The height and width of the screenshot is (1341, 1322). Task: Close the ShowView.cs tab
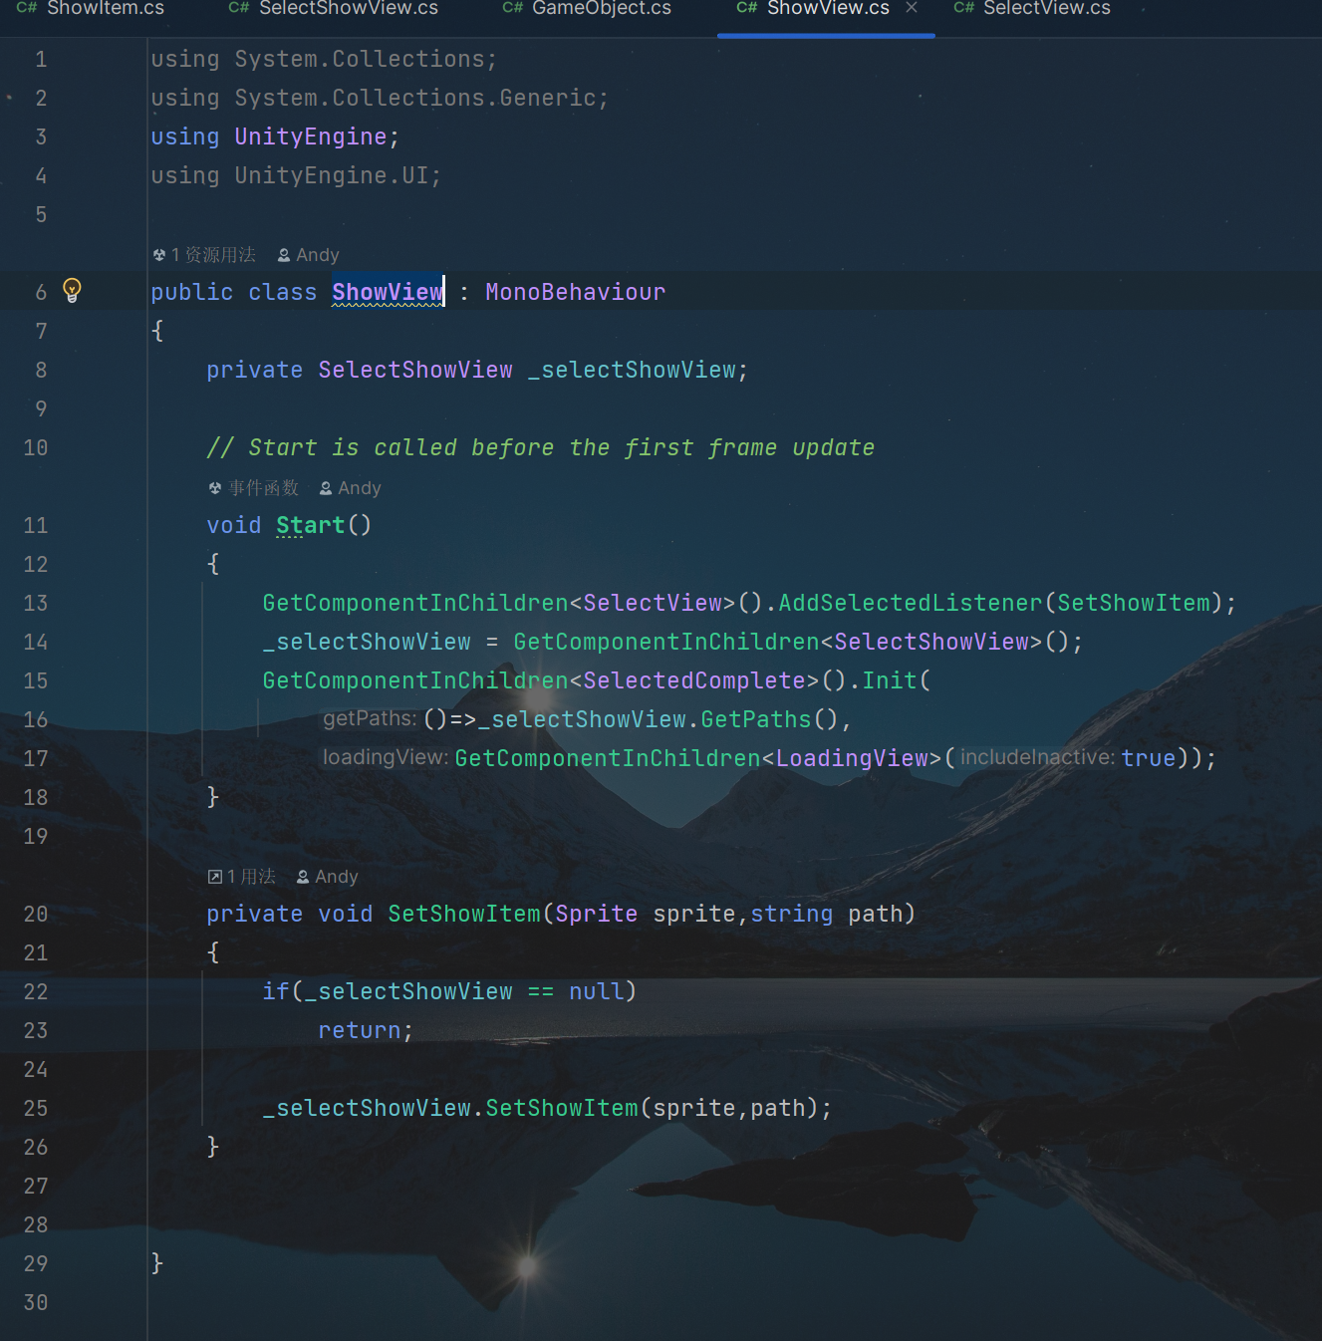[x=912, y=8]
